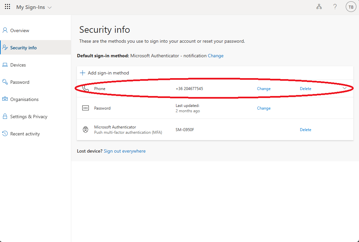
Task: Open the app launcher grid icon
Action: coord(7,7)
